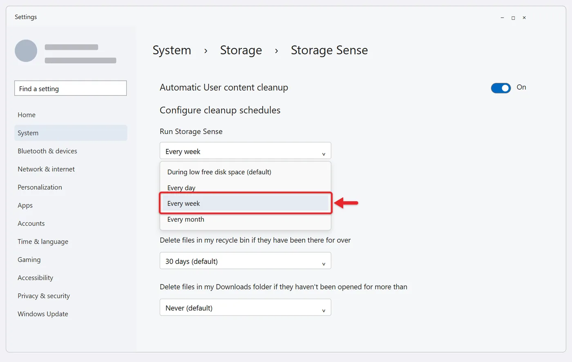Click the Storage breadcrumb link
Screen dimensions: 572x362
[x=241, y=50]
